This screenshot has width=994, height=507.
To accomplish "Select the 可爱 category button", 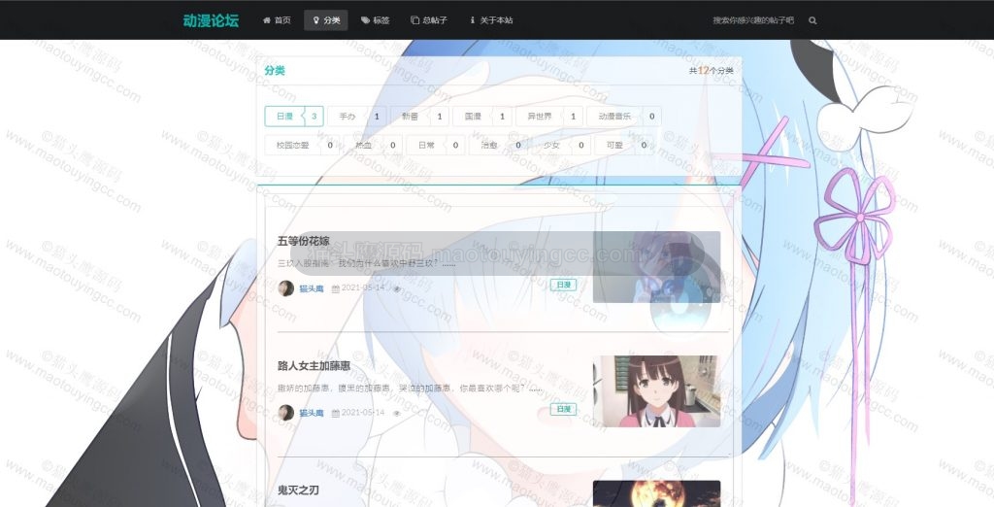I will coord(624,145).
